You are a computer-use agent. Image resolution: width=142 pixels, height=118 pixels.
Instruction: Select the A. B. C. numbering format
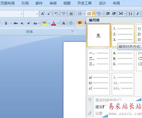tap(123, 60)
